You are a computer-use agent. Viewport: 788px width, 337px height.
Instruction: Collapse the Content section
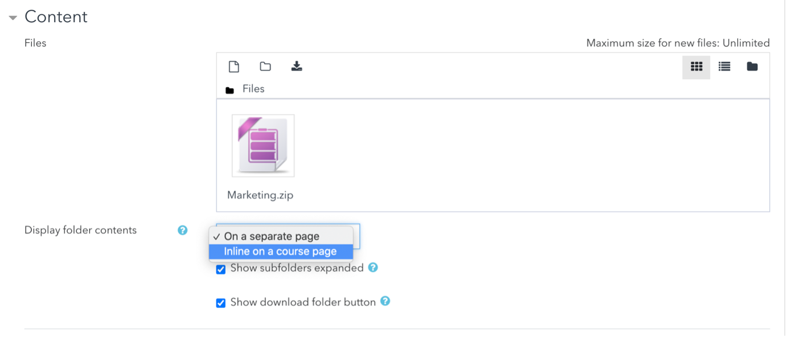pos(13,18)
